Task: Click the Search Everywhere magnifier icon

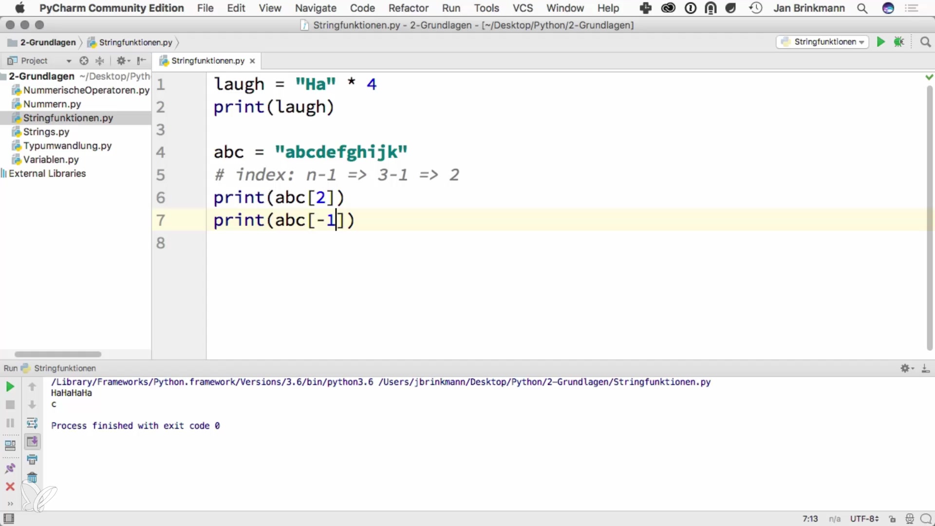Action: point(925,42)
